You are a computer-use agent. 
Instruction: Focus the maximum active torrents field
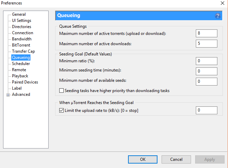pyautogui.click(x=206, y=33)
